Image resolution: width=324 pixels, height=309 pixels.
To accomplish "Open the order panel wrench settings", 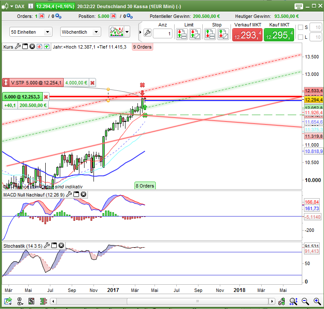I will pyautogui.click(x=148, y=32).
